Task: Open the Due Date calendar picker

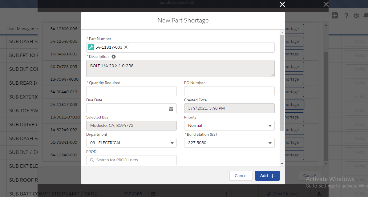Action: click(171, 109)
